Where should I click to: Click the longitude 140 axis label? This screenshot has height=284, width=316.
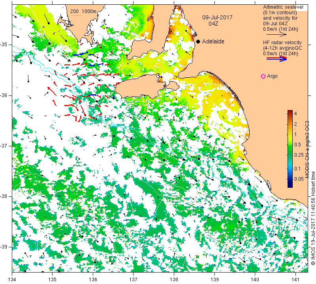(x=255, y=280)
